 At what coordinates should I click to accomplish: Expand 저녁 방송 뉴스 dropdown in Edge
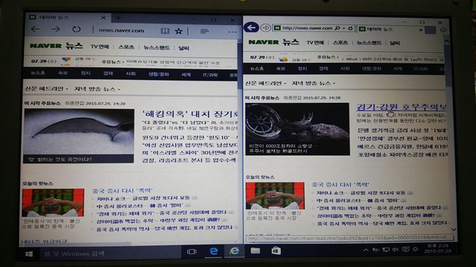coord(97,89)
